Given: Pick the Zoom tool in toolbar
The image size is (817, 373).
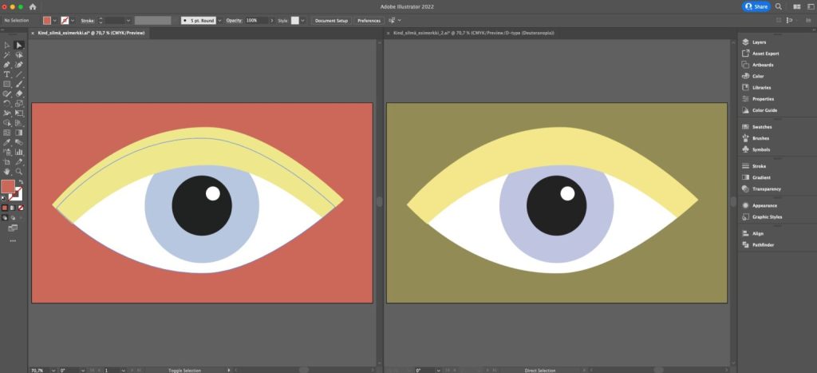Looking at the screenshot, I should (19, 171).
